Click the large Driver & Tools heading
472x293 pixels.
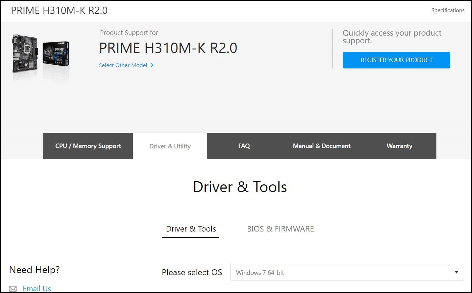(x=240, y=187)
